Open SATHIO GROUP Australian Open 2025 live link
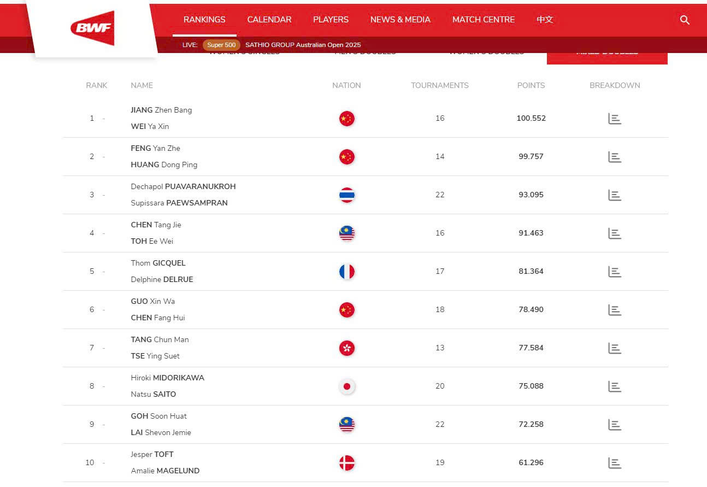707x487 pixels. [x=303, y=45]
